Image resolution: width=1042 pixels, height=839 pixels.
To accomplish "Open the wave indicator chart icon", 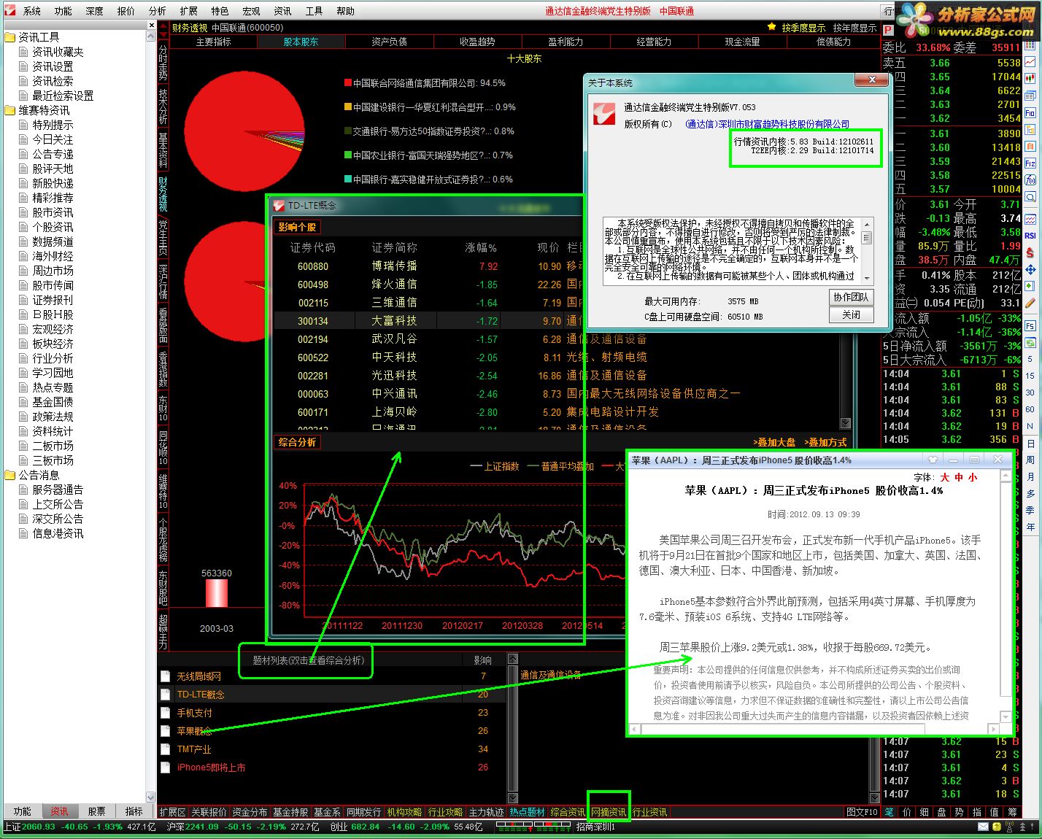I will point(1030,219).
